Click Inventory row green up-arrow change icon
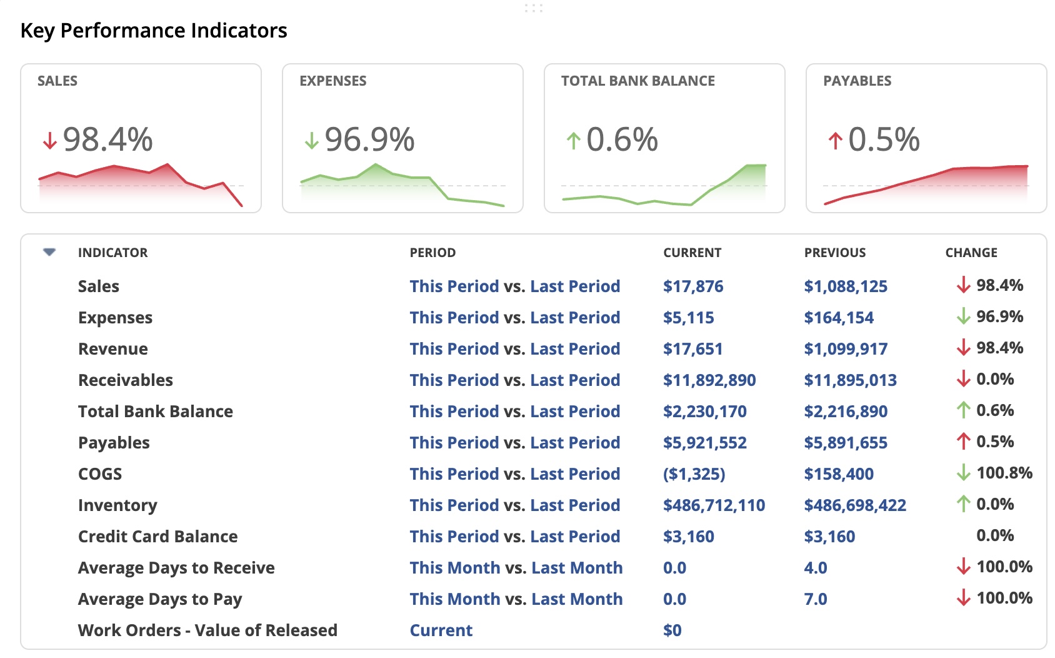This screenshot has height=658, width=1055. pos(963,504)
